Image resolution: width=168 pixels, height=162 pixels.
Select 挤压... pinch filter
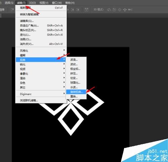pos(76,74)
